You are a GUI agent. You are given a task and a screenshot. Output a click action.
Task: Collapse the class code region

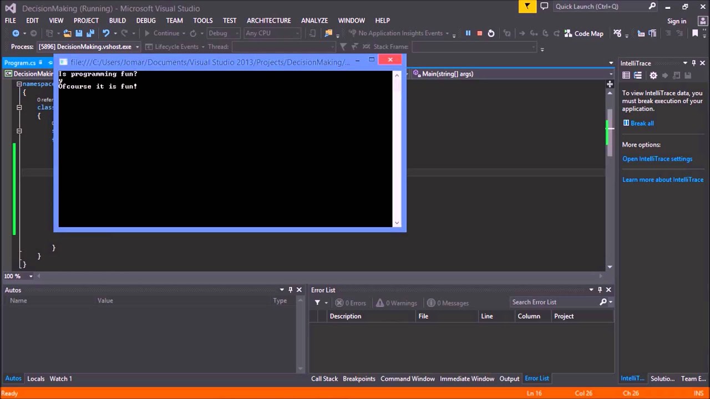19,108
